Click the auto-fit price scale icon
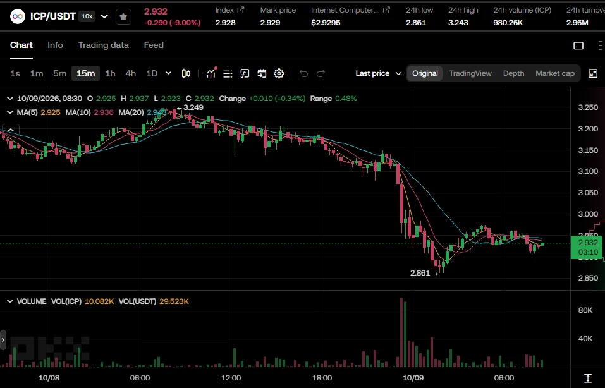Screen dimensions: 605x388 point(588,378)
